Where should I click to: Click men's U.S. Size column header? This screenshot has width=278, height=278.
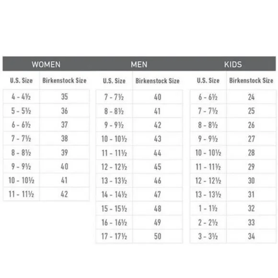tap(114, 81)
